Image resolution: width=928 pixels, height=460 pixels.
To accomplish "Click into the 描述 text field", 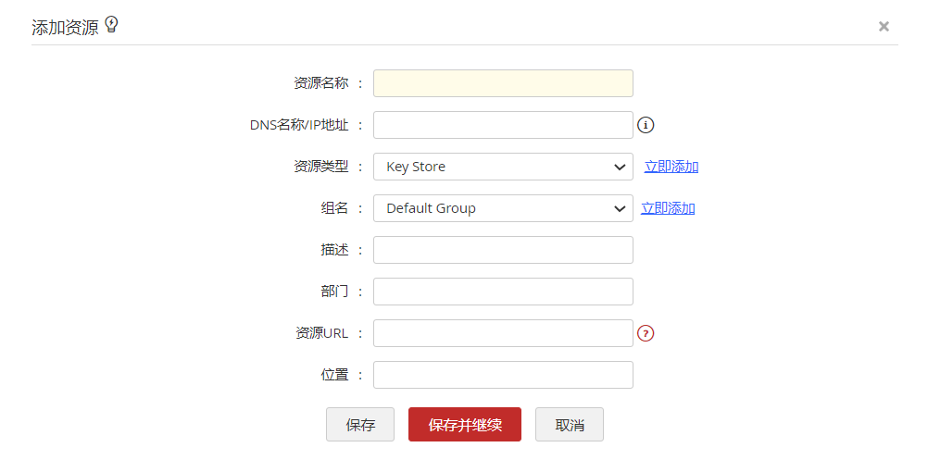I will (503, 250).
